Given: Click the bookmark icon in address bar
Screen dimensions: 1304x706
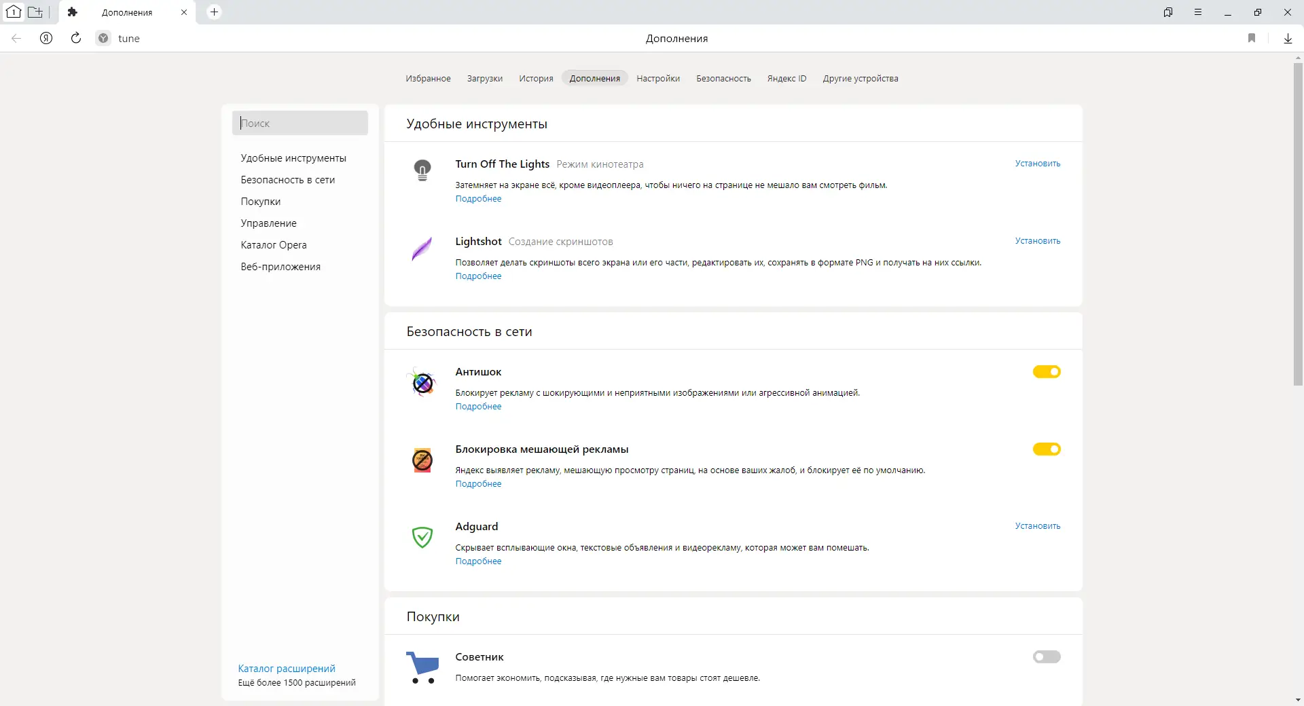Looking at the screenshot, I should pyautogui.click(x=1252, y=38).
